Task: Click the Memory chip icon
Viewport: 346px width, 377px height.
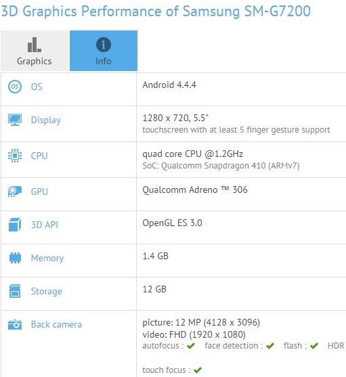Action: [15, 258]
